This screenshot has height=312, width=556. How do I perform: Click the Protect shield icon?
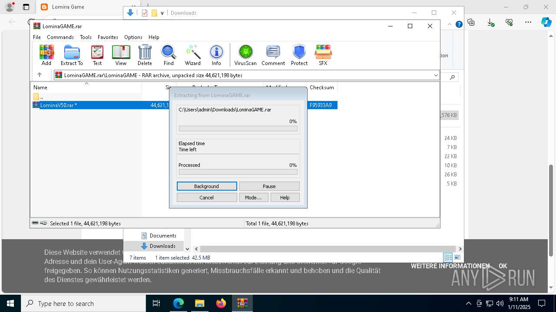click(x=299, y=55)
